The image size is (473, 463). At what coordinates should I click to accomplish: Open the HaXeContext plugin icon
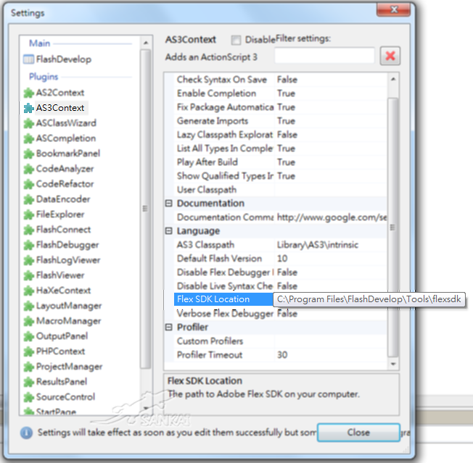29,291
